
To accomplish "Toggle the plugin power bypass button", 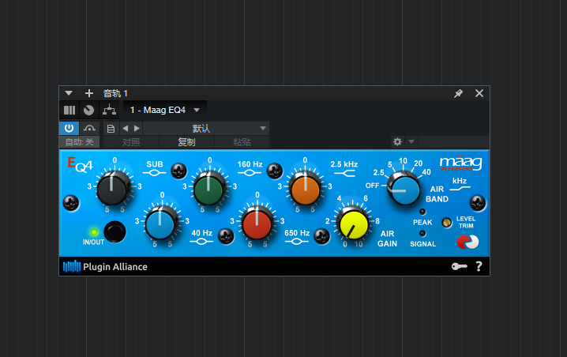I will click(69, 129).
